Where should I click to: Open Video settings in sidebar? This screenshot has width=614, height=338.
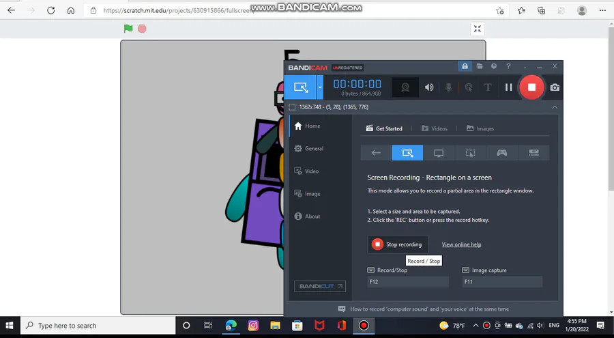tap(312, 171)
